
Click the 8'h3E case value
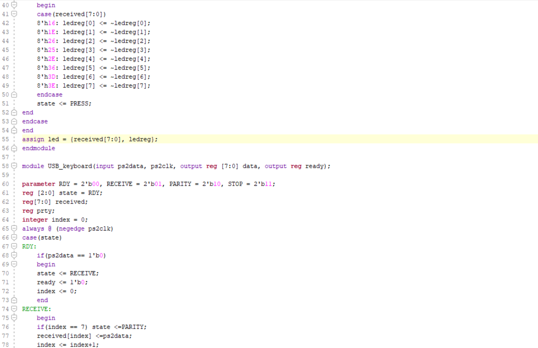[46, 86]
